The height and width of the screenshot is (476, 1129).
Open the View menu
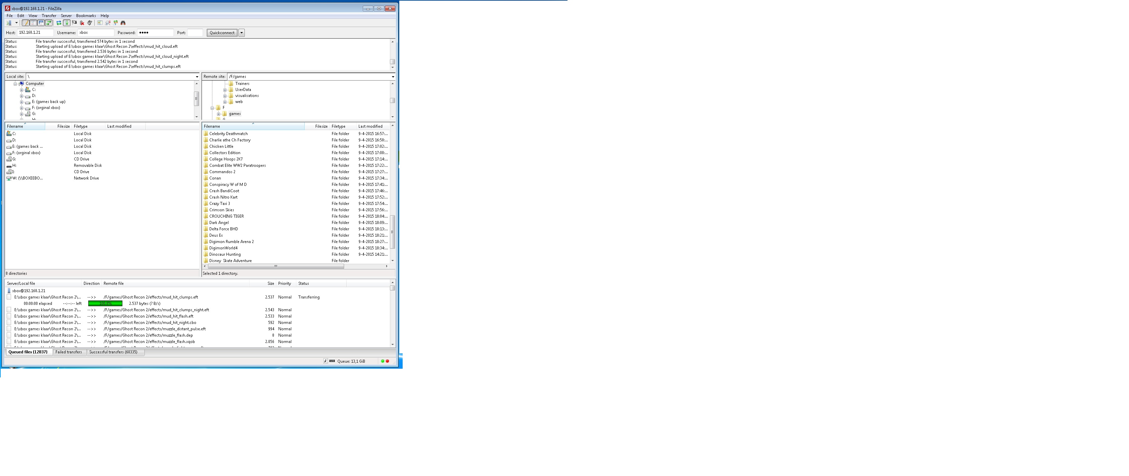pos(33,16)
